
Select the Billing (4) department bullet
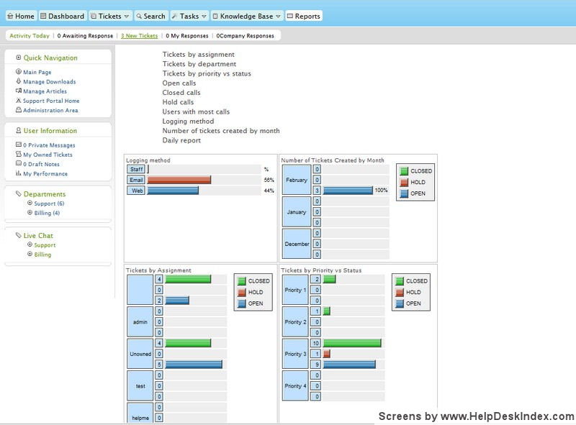click(x=30, y=213)
